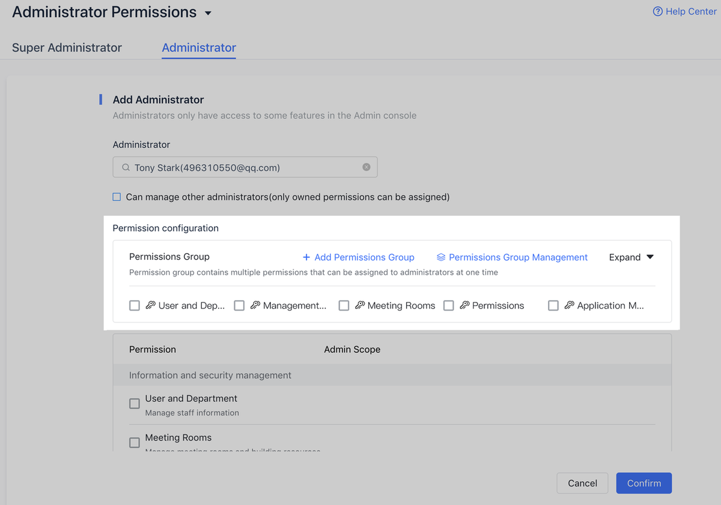
Task: Click the Help Center question mark icon
Action: click(x=658, y=11)
